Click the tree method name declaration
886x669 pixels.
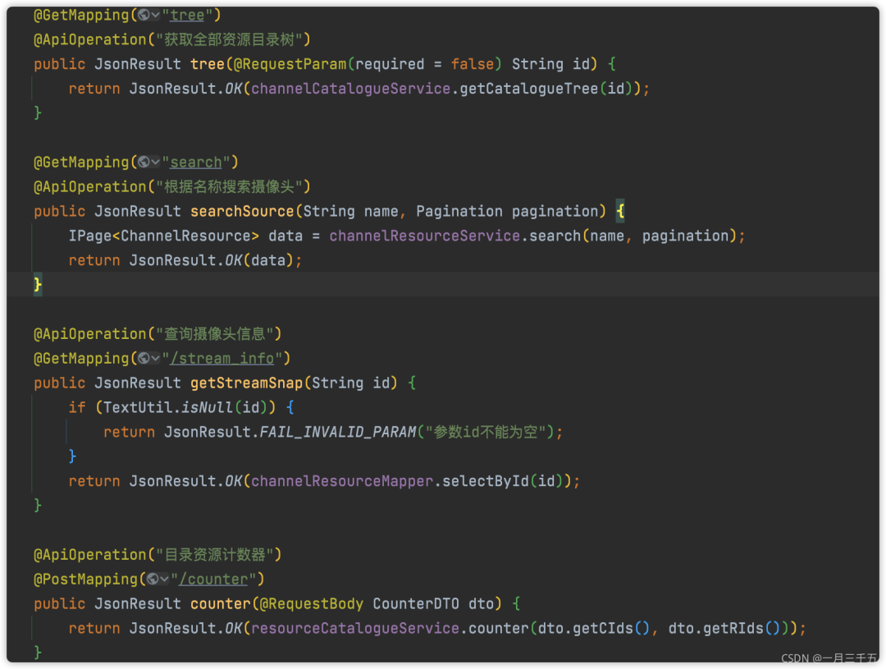tap(207, 63)
